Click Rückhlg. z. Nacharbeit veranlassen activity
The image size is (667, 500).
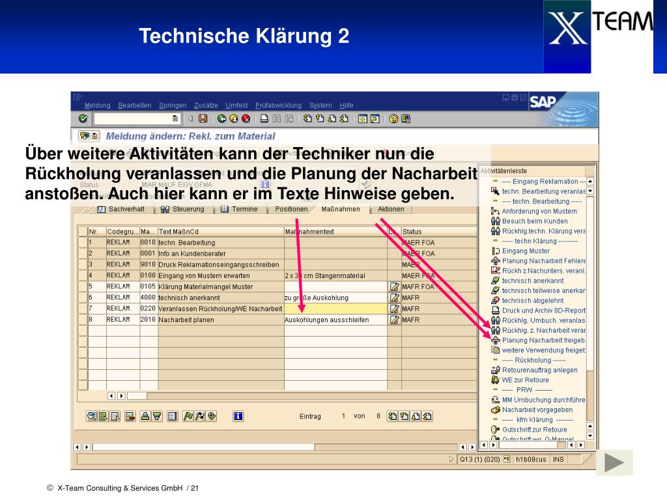(x=539, y=330)
